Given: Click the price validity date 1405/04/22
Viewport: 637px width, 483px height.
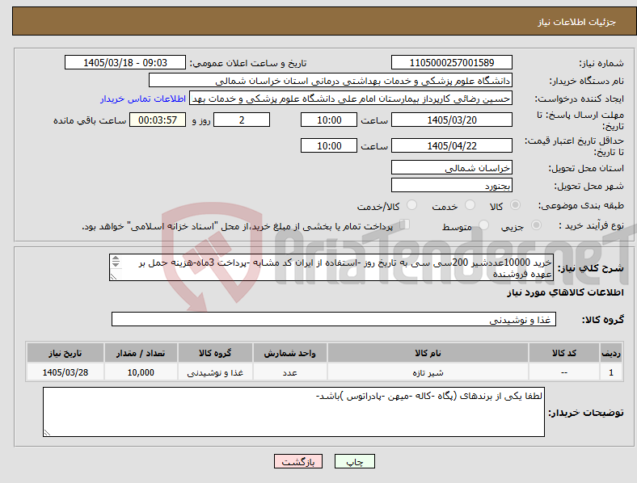Looking at the screenshot, I should point(452,145).
